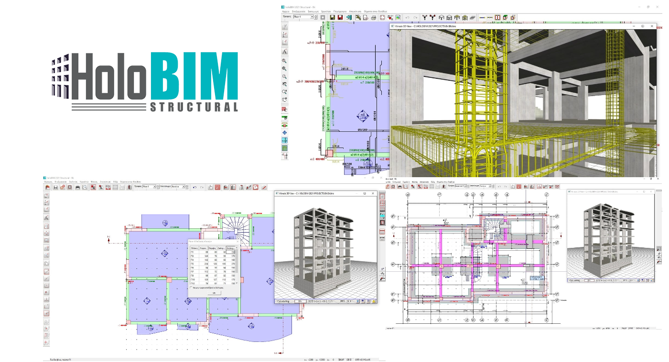Click red eraser icon at end of bottom-left toolbar

click(264, 187)
